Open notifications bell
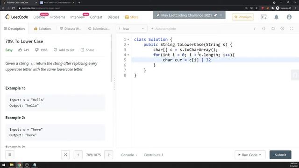The image size is (299, 168). point(276,17)
